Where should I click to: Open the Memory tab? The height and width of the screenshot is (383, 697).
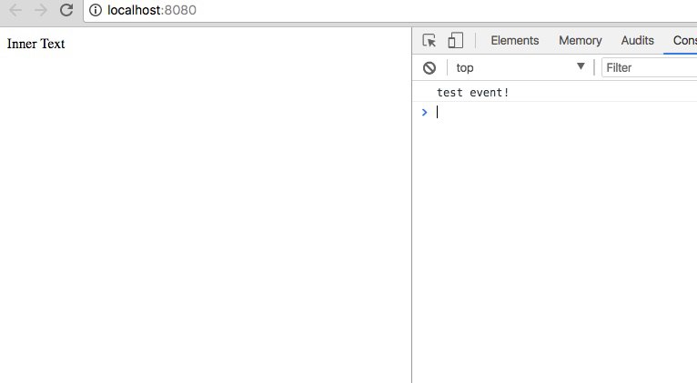(x=580, y=40)
